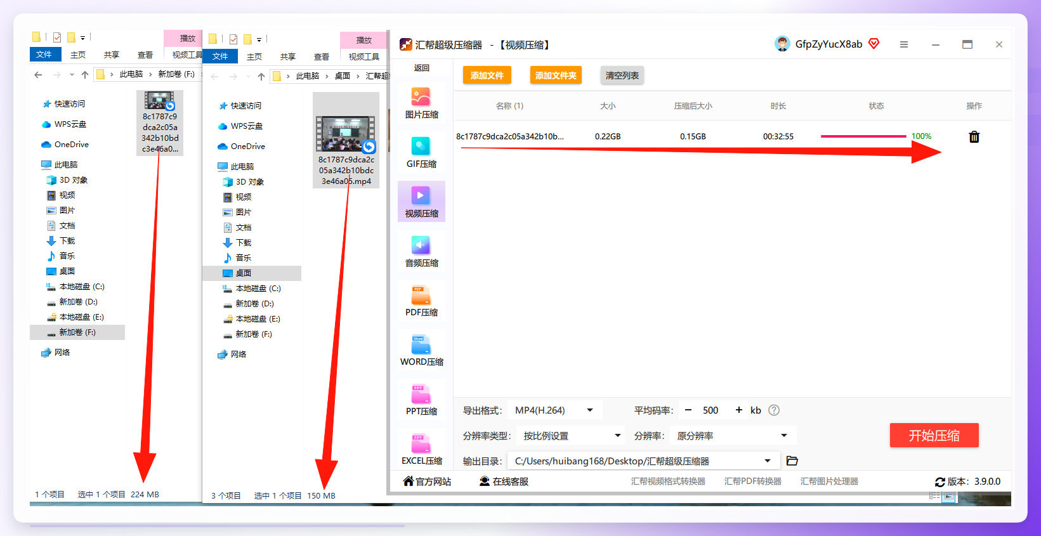
Task: Increase the bitrate with plus button
Action: tap(738, 410)
